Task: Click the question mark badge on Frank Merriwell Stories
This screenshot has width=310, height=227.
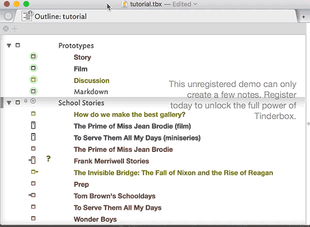Action: pos(48,159)
